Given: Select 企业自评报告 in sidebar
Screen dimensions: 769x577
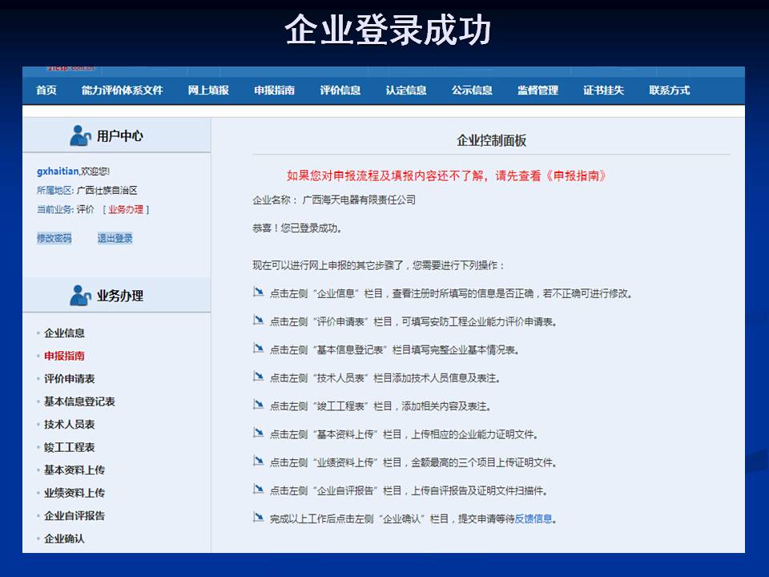Looking at the screenshot, I should point(74,516).
